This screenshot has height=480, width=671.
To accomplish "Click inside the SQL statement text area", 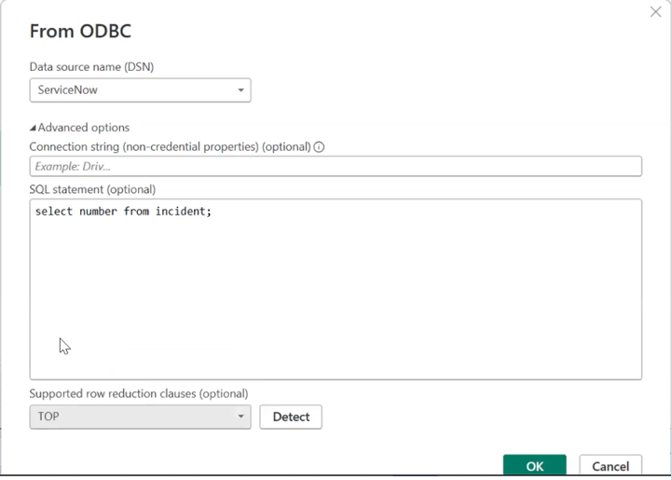I will click(335, 289).
